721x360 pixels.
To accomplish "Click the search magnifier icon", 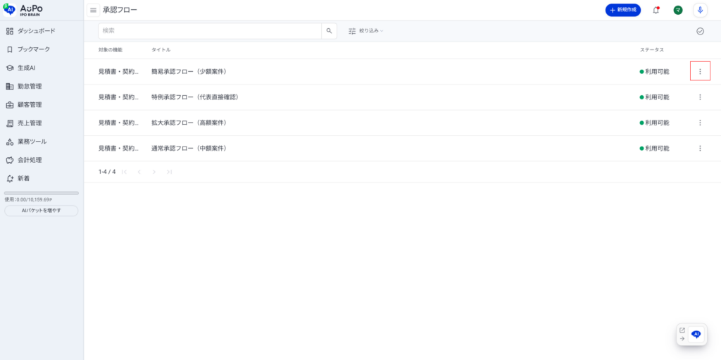I will coord(329,31).
